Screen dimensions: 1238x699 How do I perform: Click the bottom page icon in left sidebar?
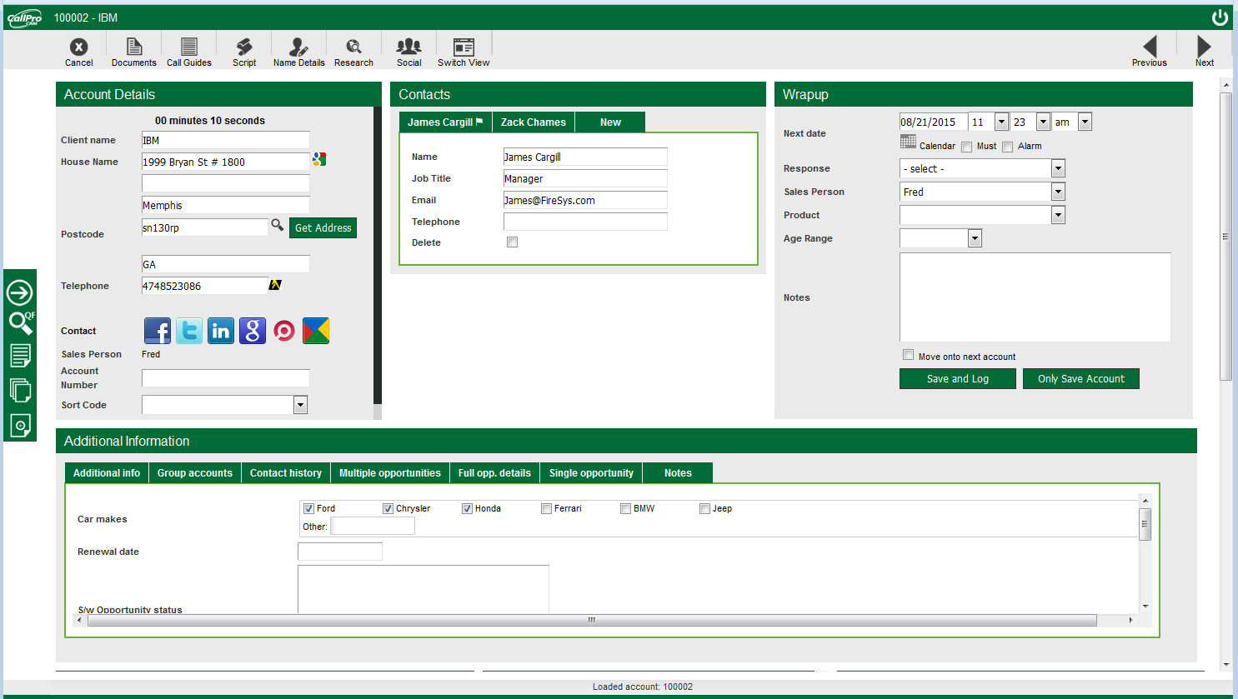pos(20,425)
